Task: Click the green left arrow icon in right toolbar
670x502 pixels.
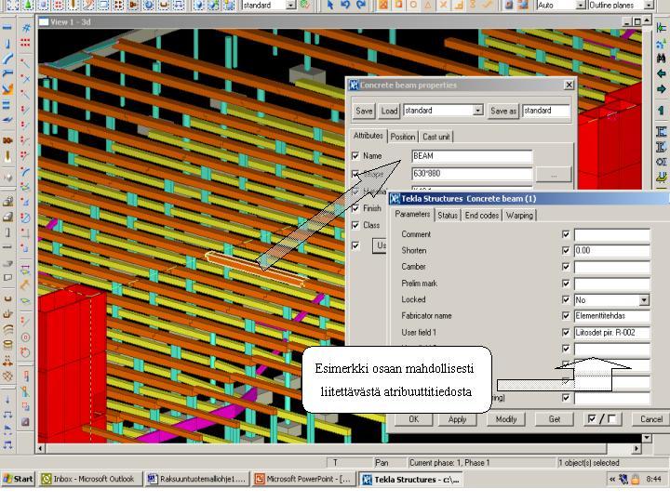Action: [661, 73]
